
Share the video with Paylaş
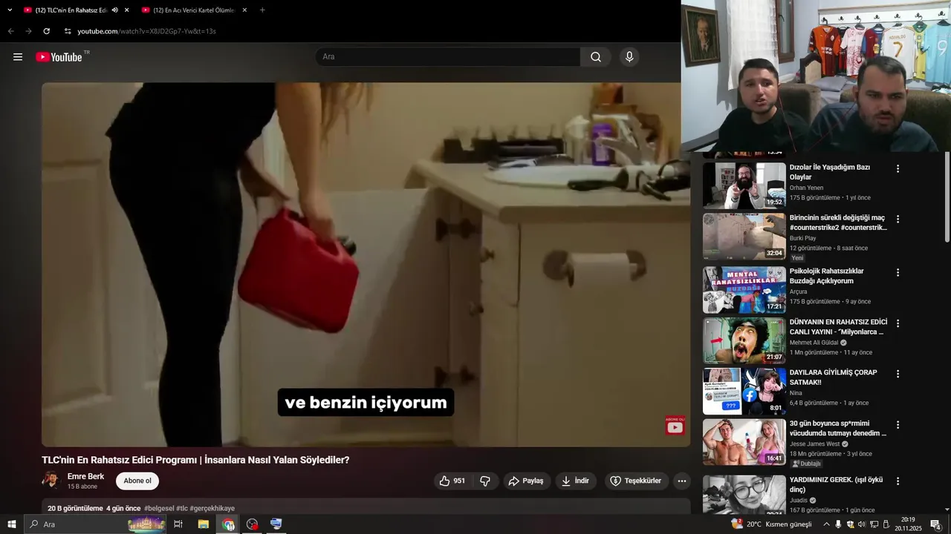click(526, 481)
